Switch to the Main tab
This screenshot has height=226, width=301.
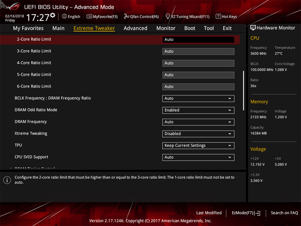tap(59, 28)
